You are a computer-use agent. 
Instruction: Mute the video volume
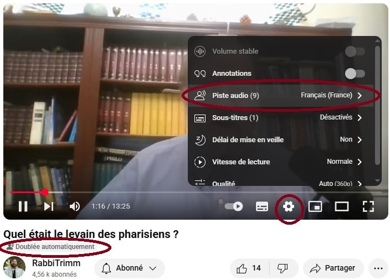click(75, 206)
